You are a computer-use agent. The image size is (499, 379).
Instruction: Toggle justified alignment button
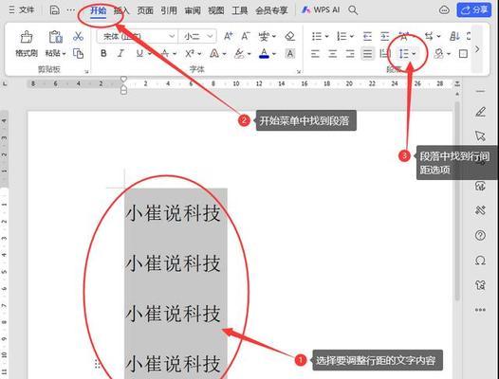pos(367,54)
